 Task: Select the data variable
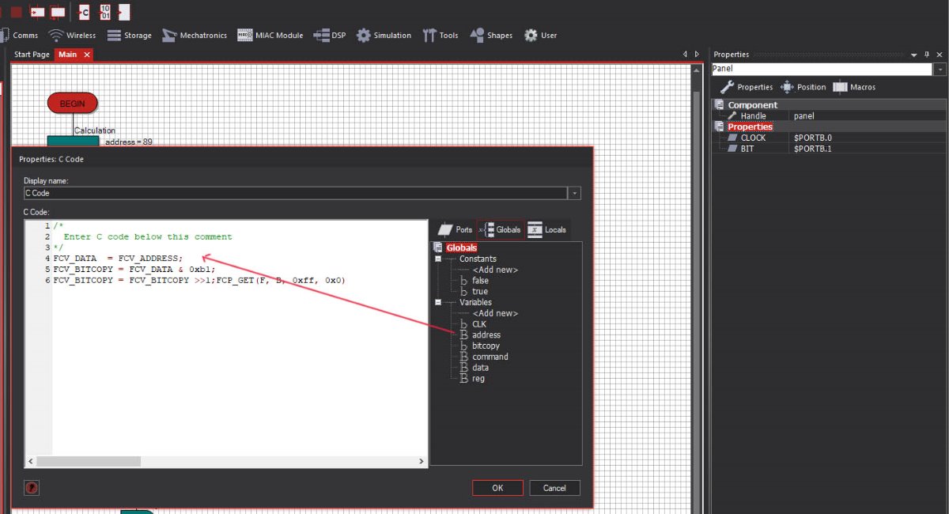pos(480,367)
